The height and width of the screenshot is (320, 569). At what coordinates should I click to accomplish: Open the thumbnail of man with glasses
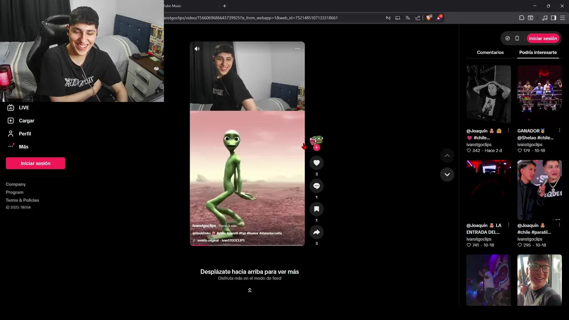[540, 280]
